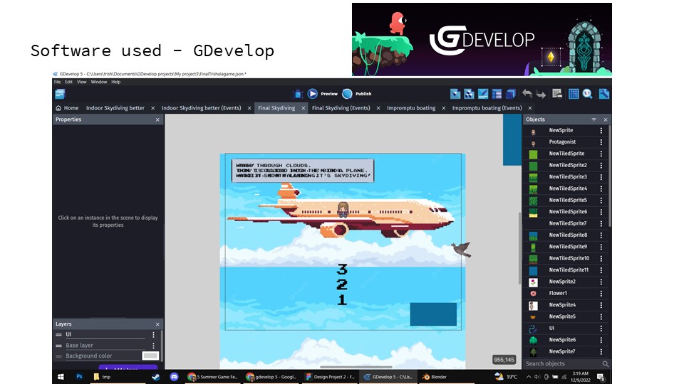
Task: Select the Base layer row
Action: (106, 346)
